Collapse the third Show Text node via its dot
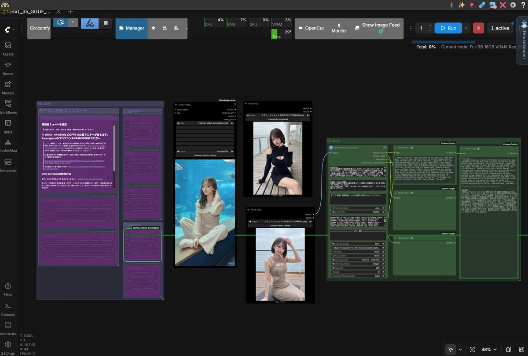Image resolution: width=528 pixels, height=356 pixels. (x=395, y=238)
